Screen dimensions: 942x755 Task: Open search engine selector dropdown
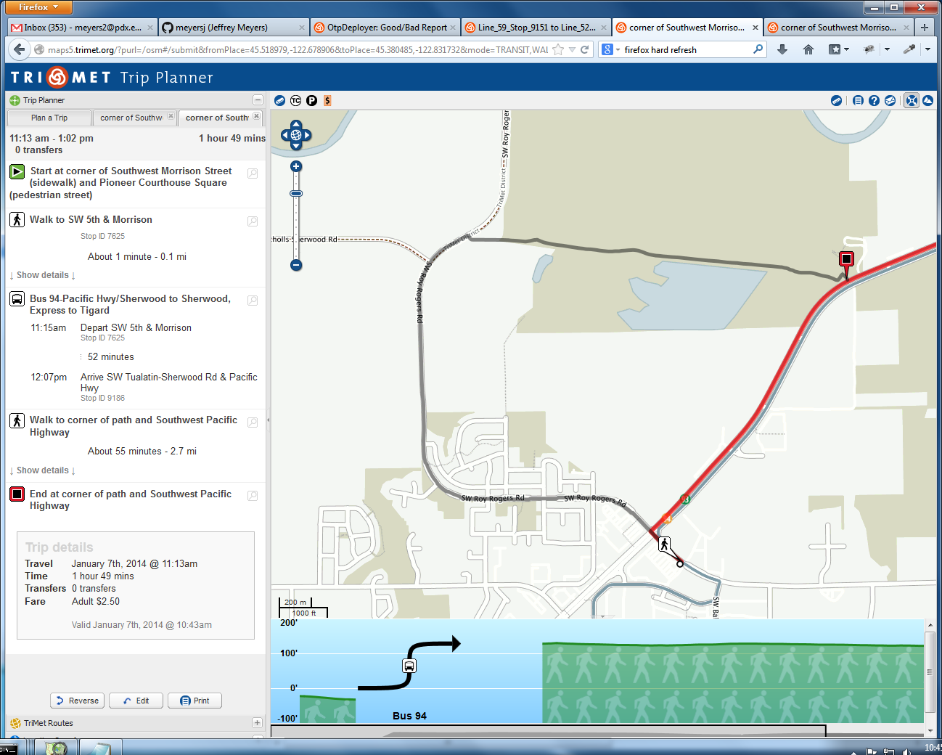point(611,49)
